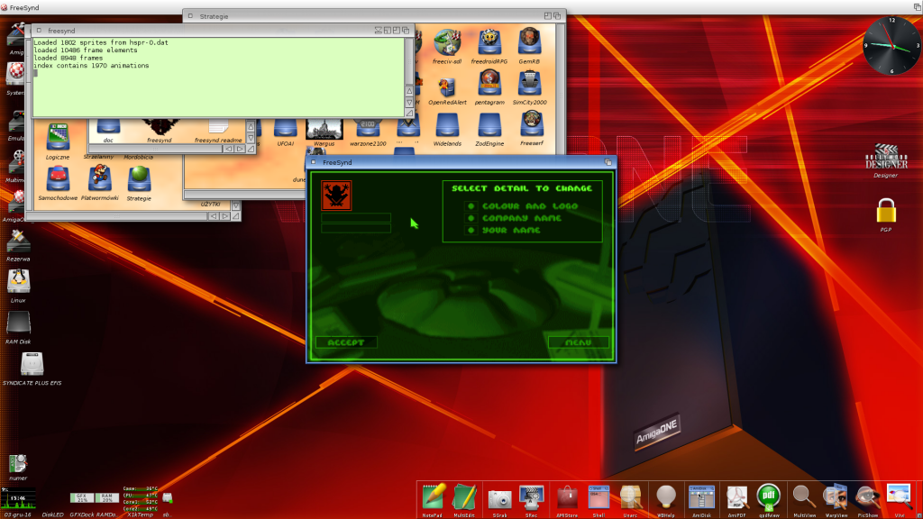Open the OpenRedAlert icon
Screen dimensions: 923x519
tap(447, 87)
